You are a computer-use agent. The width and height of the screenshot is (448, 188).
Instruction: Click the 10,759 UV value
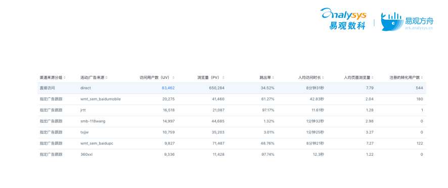(x=168, y=132)
